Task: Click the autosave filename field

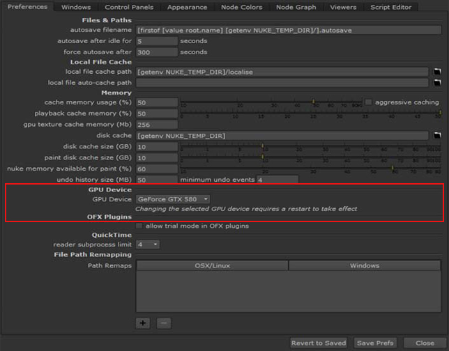Action: pos(289,30)
